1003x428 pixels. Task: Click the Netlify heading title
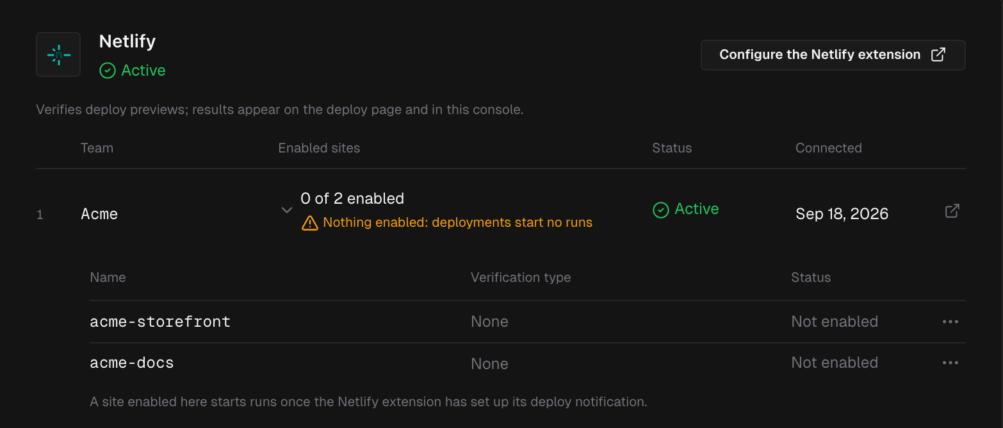tap(127, 41)
